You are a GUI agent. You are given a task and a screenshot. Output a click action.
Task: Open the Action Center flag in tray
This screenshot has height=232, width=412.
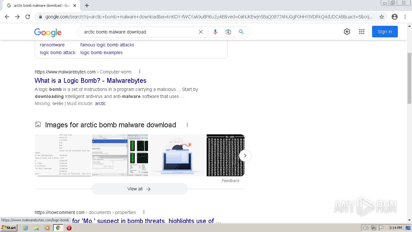click(382, 228)
